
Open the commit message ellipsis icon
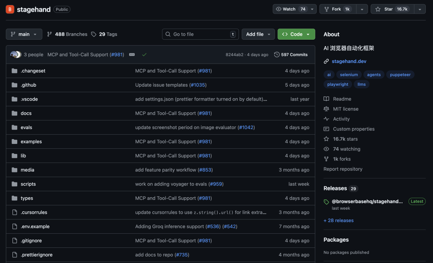tap(132, 55)
